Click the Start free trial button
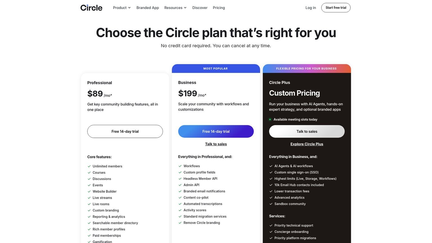This screenshot has width=432, height=243. tap(336, 8)
